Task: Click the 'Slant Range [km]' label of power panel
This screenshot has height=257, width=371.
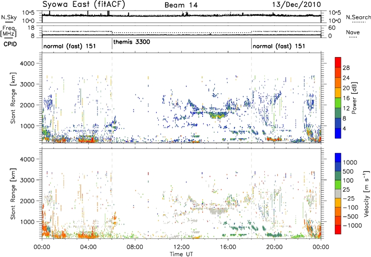Action: [x=13, y=98]
